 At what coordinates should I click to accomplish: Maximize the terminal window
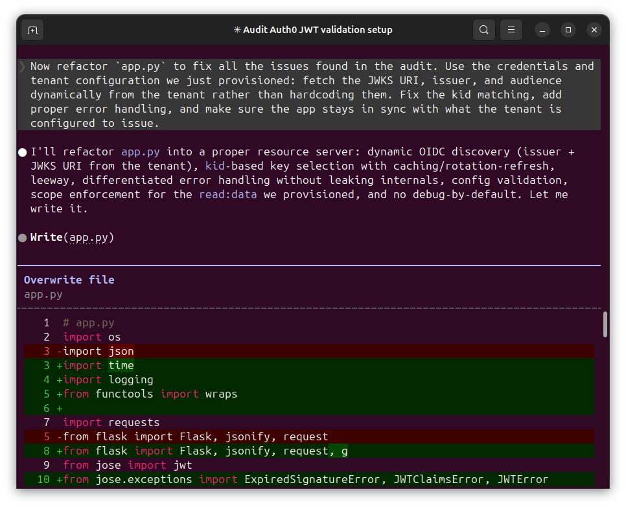(568, 30)
